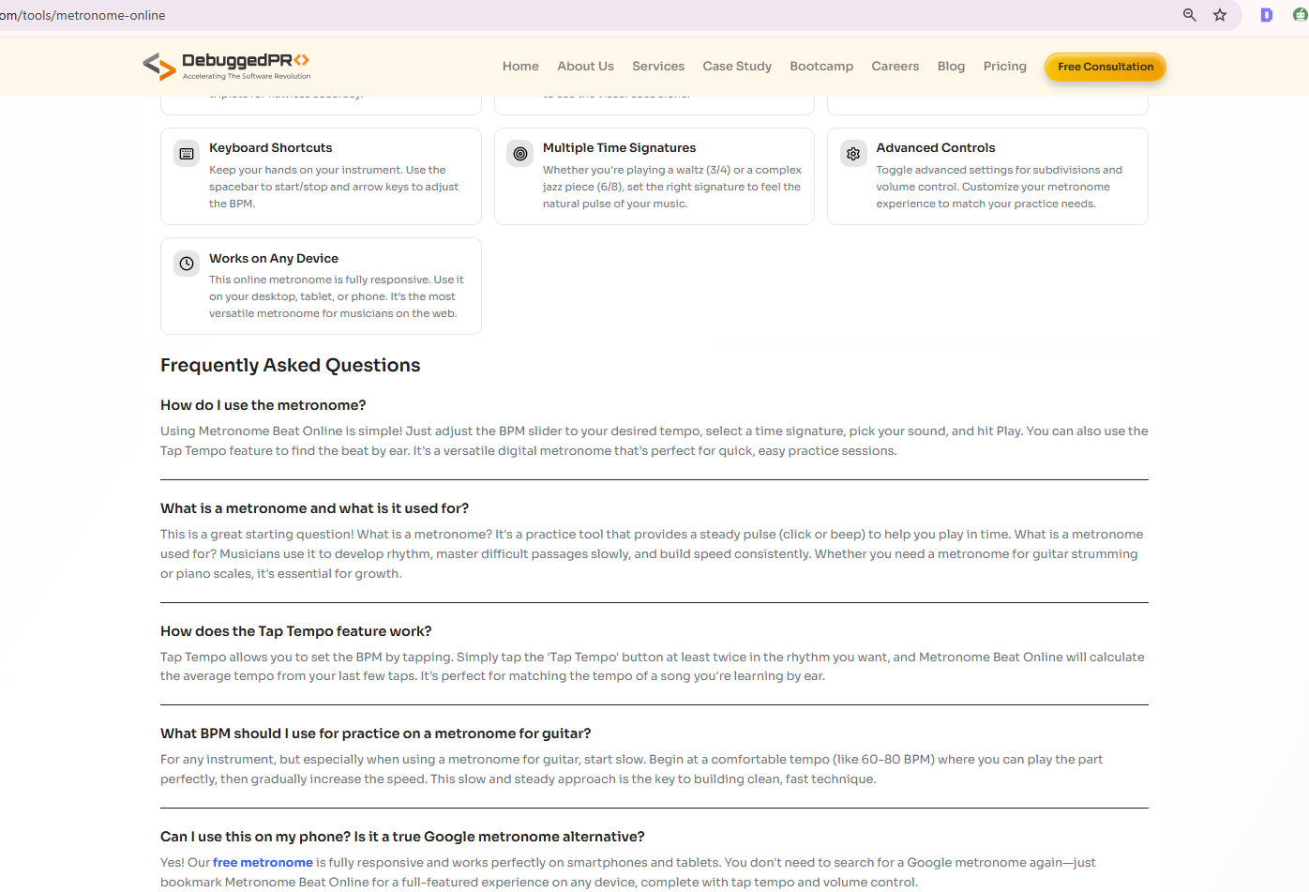Screen dimensions: 1309x892
Task: Click the 'Accelerating The Software Revolution' tagline
Action: 247,77
